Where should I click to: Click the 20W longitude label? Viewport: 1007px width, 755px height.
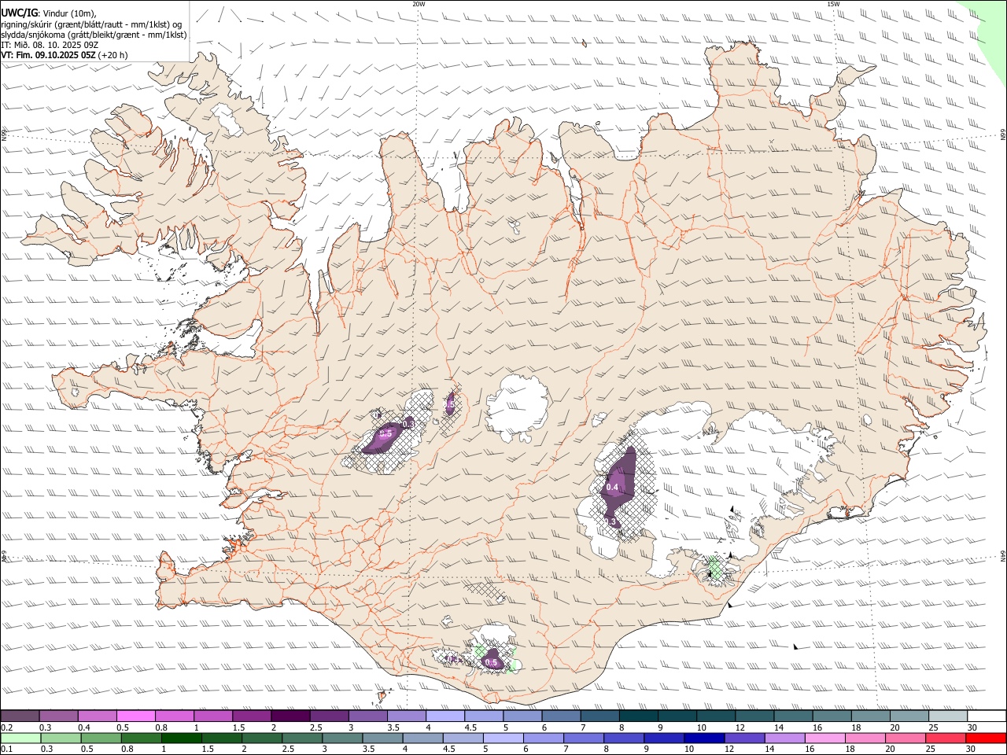pos(419,4)
